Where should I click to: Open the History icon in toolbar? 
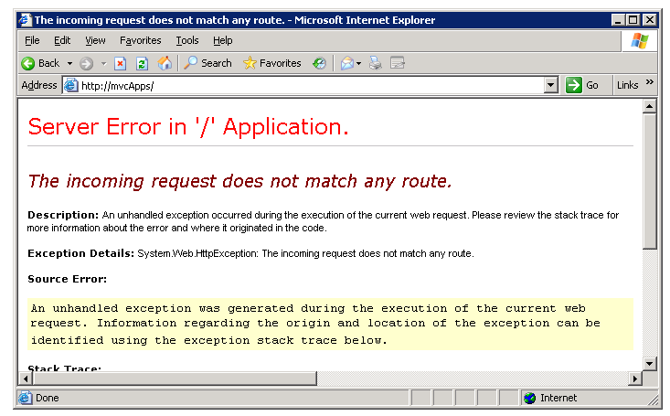click(x=319, y=63)
